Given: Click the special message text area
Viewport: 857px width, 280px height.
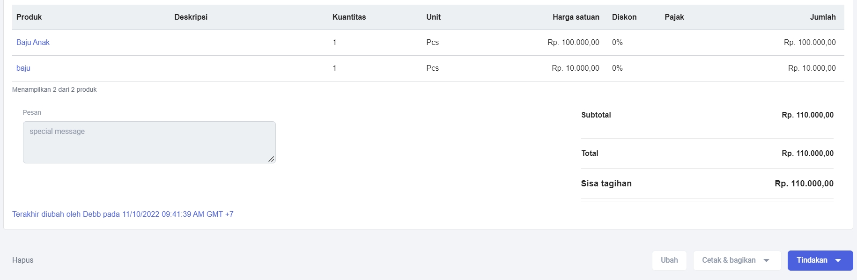Looking at the screenshot, I should pos(149,142).
